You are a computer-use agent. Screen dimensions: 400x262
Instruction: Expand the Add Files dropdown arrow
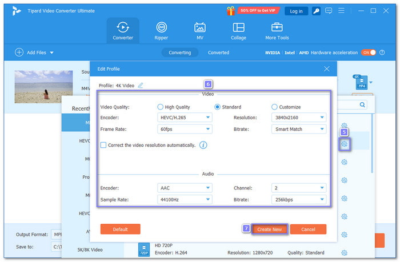coord(52,53)
